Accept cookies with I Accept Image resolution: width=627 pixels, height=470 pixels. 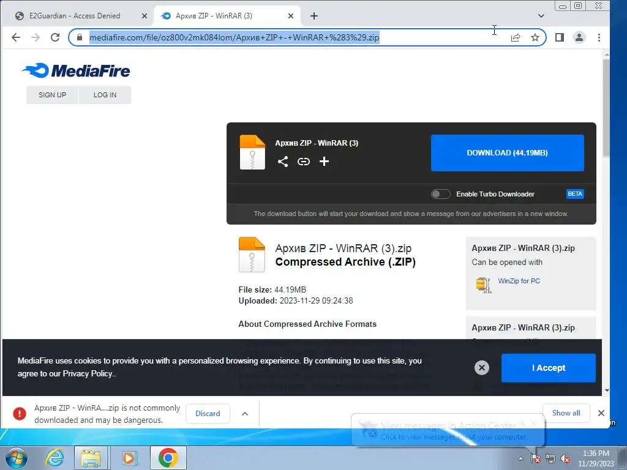549,368
